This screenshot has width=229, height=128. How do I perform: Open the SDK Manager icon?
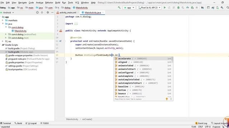pos(222,7)
